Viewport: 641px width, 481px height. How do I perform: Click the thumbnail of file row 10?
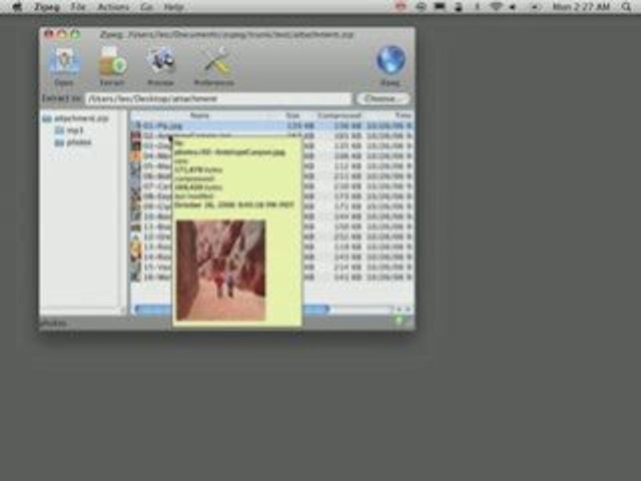pos(136,216)
